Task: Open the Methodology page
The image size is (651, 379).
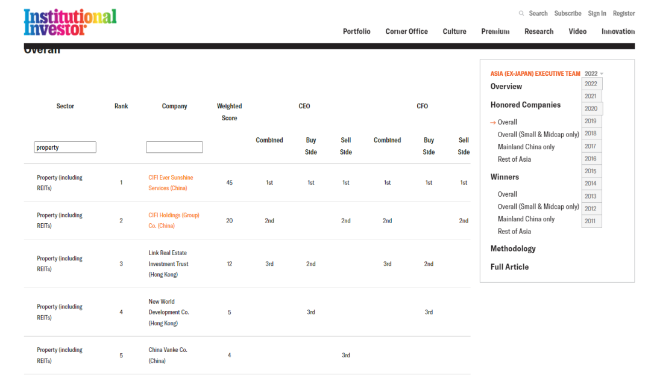Action: [x=513, y=249]
